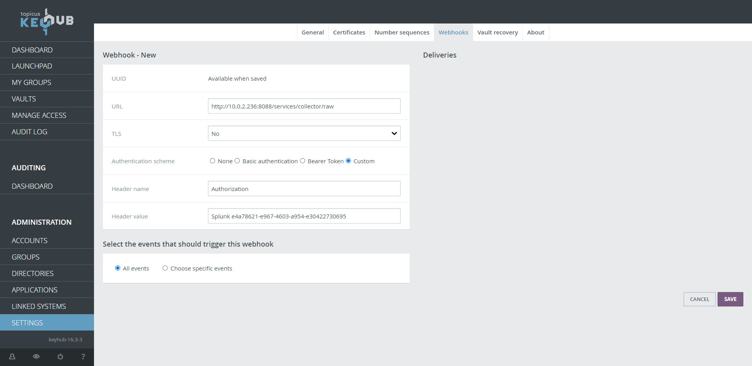Select Custom authentication scheme
The image size is (752, 366).
(348, 161)
